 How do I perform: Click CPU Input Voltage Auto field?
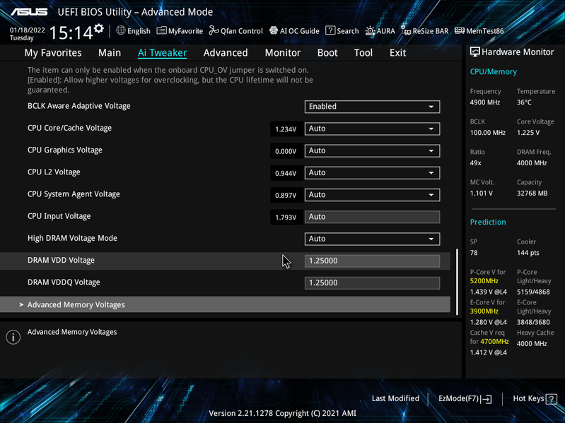point(372,217)
